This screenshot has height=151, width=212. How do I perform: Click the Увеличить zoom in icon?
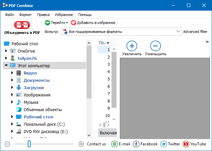132,46
